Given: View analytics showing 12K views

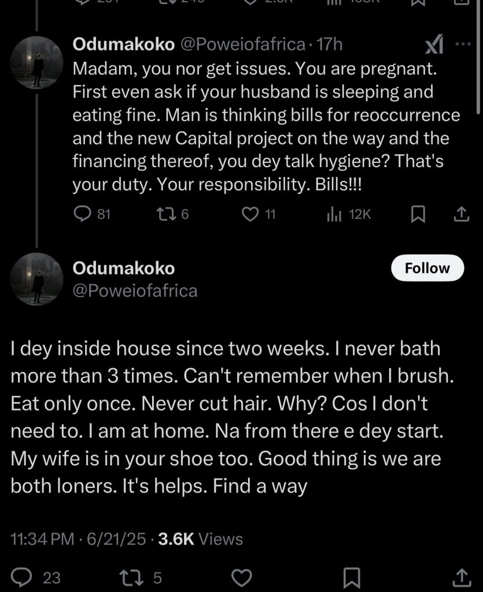Looking at the screenshot, I should [x=335, y=214].
